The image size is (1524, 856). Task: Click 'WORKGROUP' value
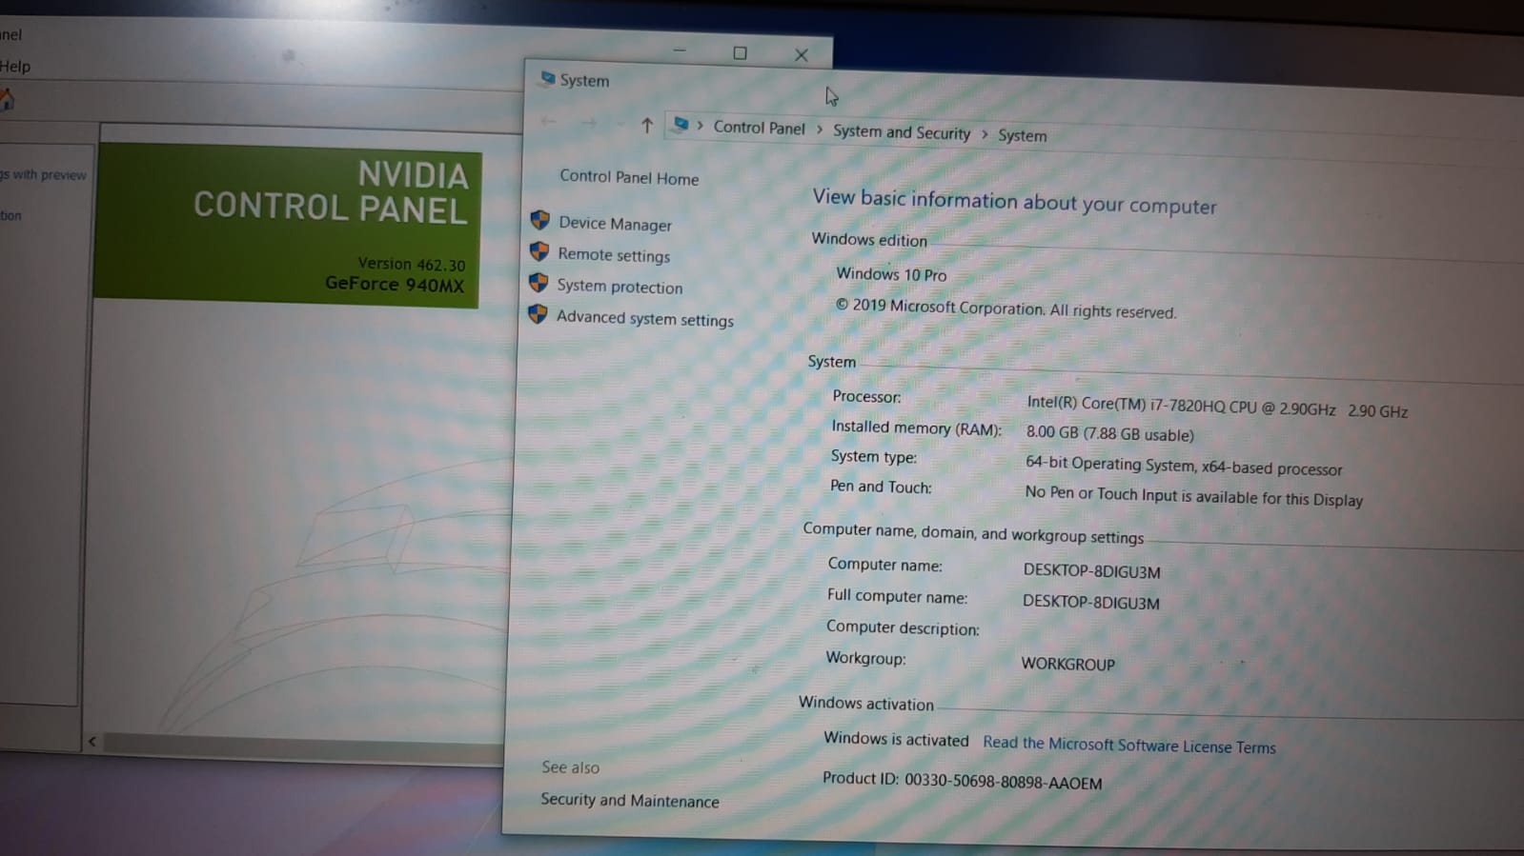(1068, 664)
